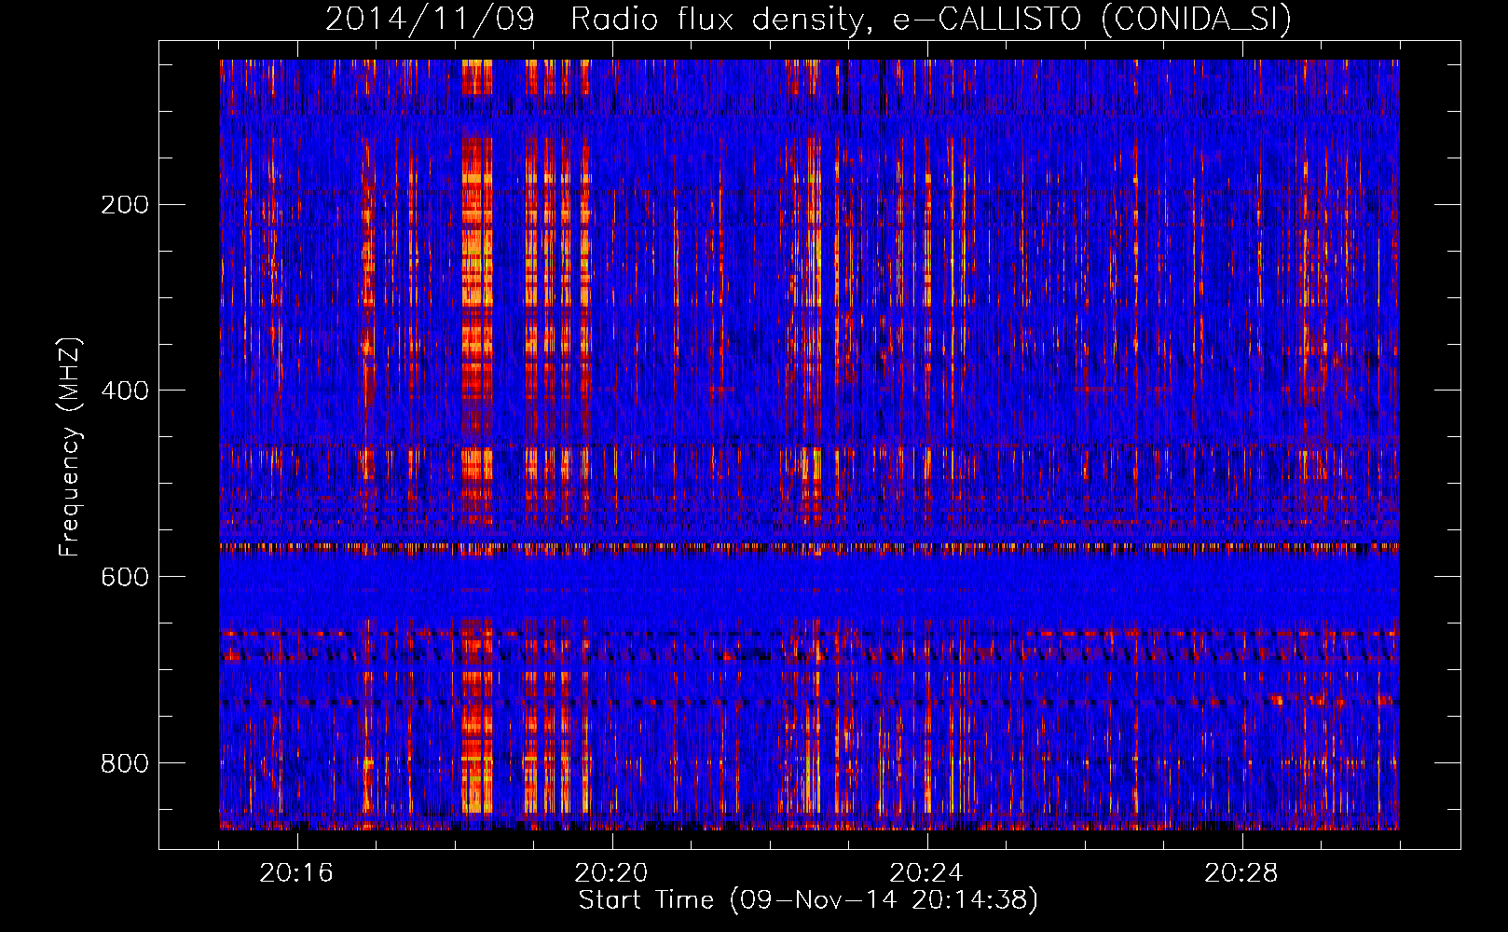Click the 20:20 time tick label
The height and width of the screenshot is (932, 1508).
[611, 873]
